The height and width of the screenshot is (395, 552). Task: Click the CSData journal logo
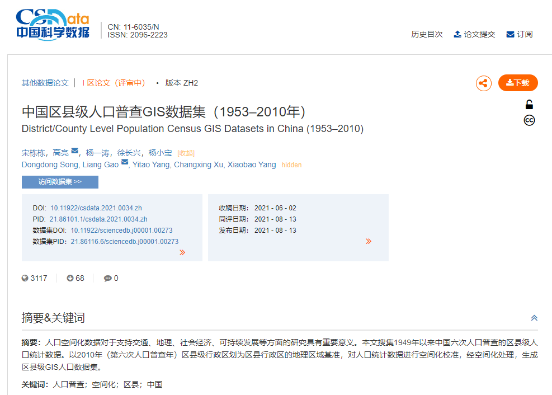click(x=53, y=25)
